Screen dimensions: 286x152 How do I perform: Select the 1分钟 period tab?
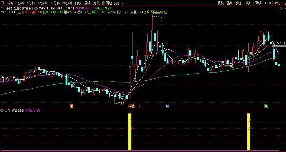coord(20,3)
